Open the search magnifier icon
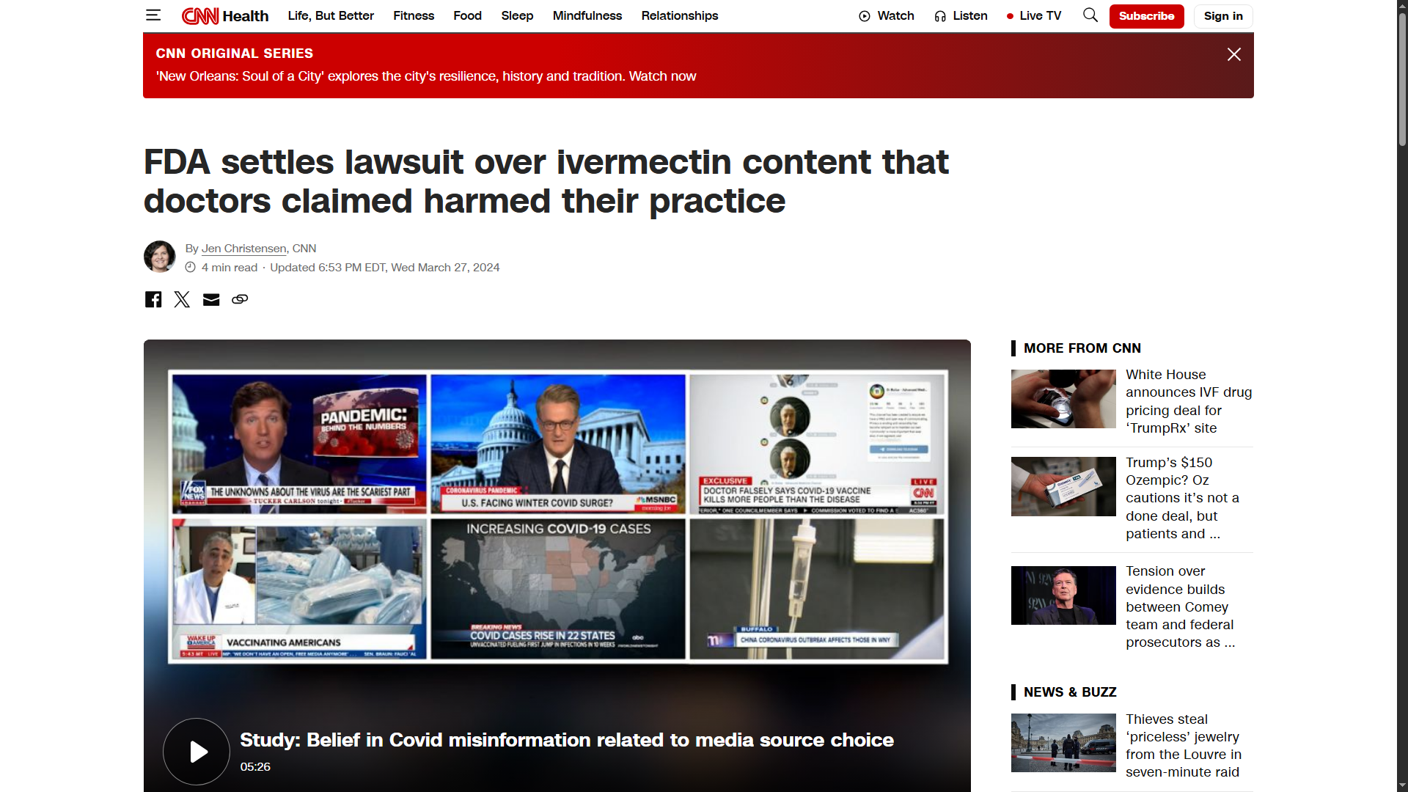The width and height of the screenshot is (1408, 792). [x=1090, y=15]
